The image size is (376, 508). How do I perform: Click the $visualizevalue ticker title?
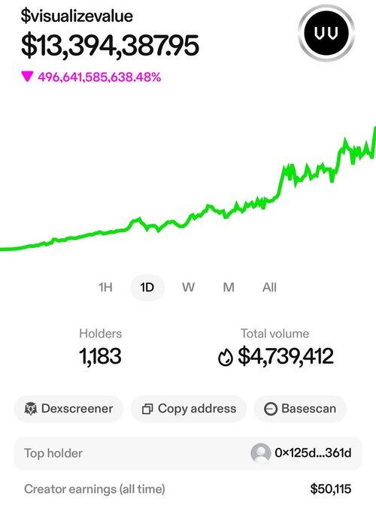pyautogui.click(x=77, y=17)
